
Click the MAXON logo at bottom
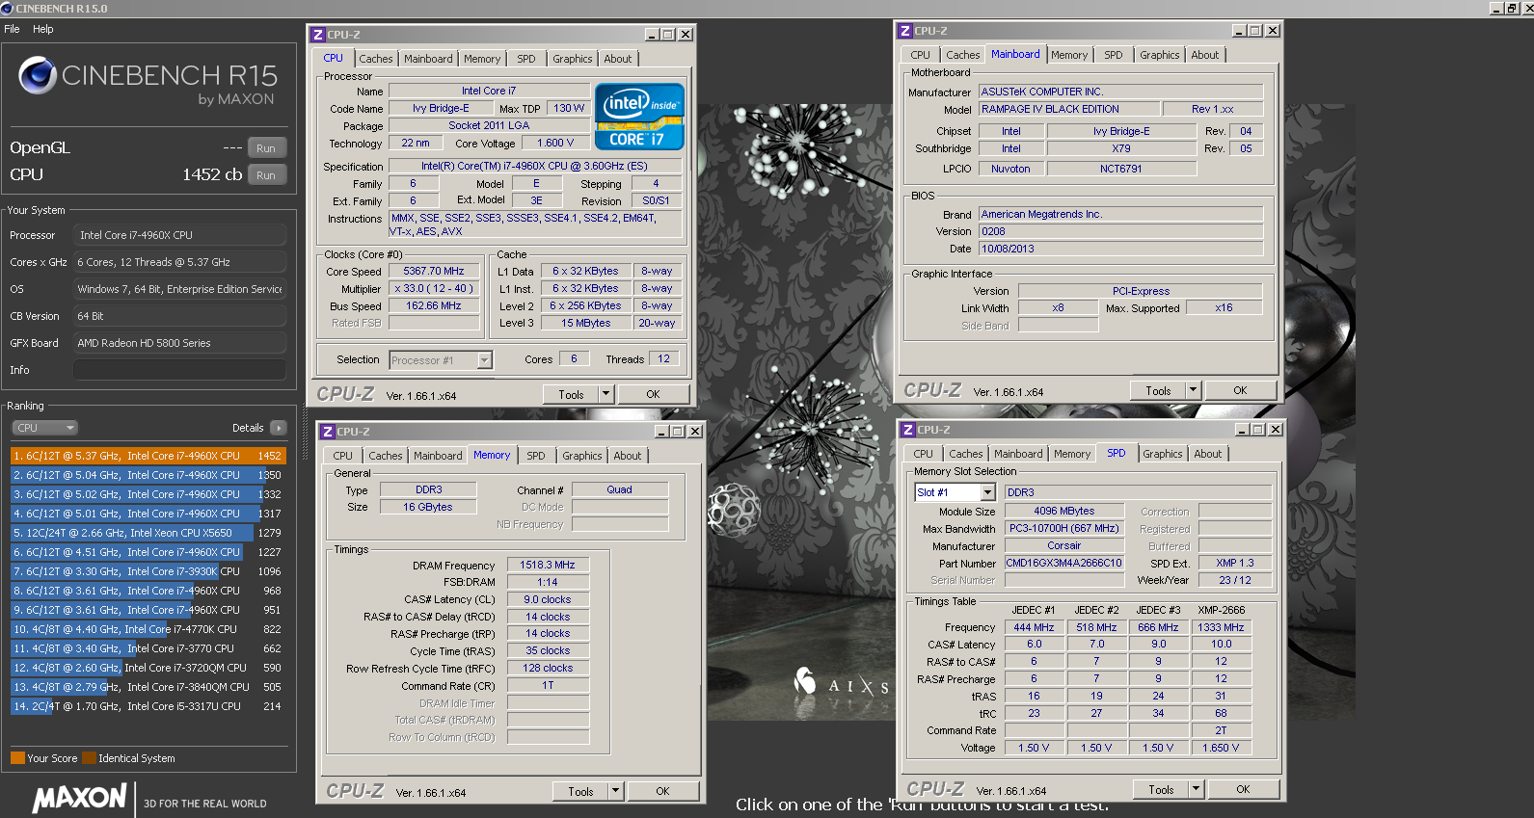click(x=79, y=798)
